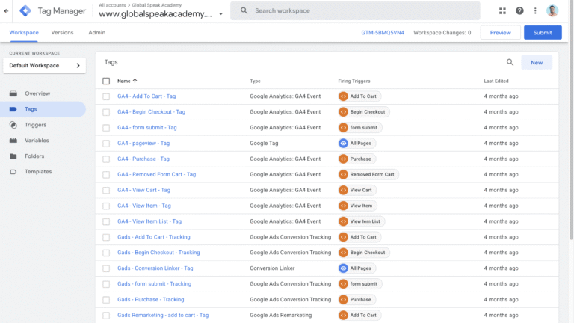Click the search icon in Tags panel
This screenshot has width=574, height=323.
point(510,63)
